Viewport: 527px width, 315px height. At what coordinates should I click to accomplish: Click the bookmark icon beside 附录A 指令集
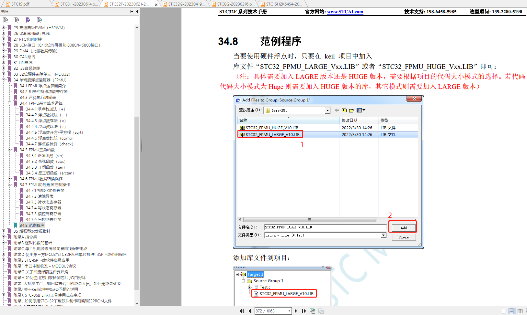click(9, 237)
